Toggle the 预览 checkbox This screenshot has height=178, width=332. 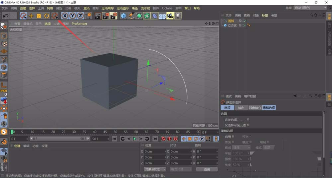[251, 137]
